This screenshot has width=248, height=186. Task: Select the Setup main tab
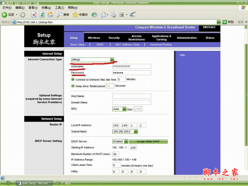tap(74, 38)
